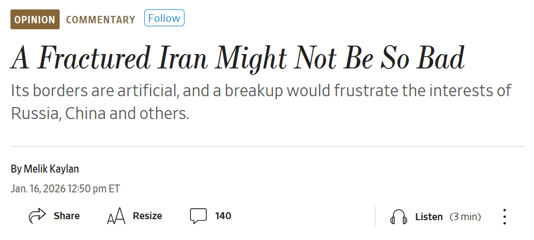Click the (3 min) audio duration

click(x=465, y=217)
